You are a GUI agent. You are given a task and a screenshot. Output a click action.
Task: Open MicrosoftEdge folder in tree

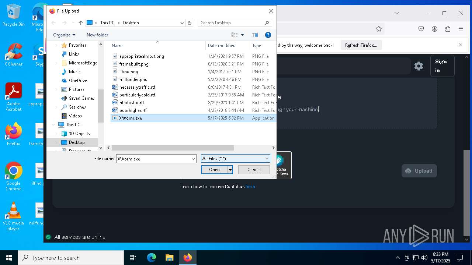79,63
